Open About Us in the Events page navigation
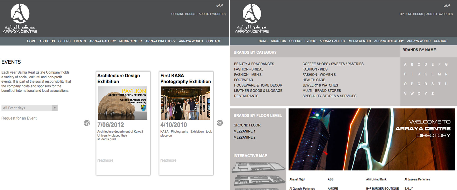Screen dimensions: 457x190 point(47,41)
